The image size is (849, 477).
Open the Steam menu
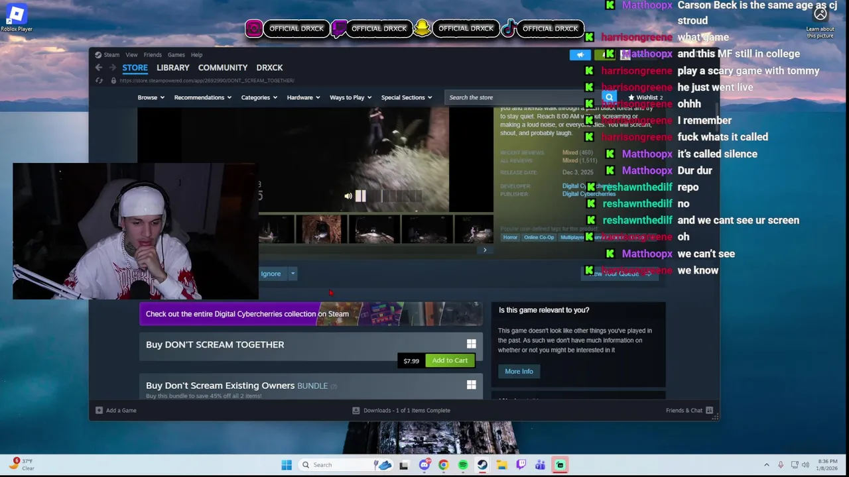point(107,55)
